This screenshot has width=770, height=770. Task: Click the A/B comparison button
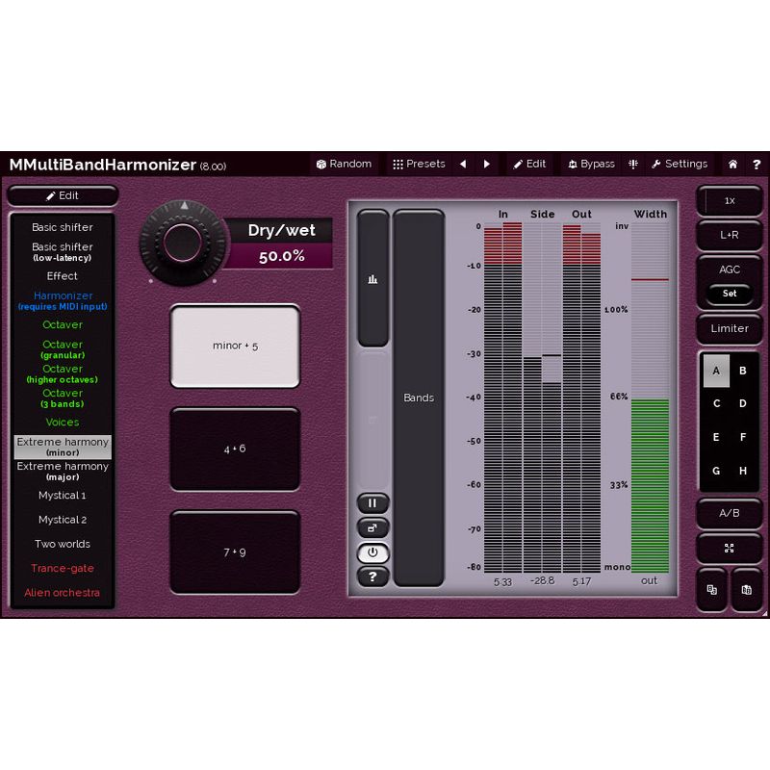[730, 513]
